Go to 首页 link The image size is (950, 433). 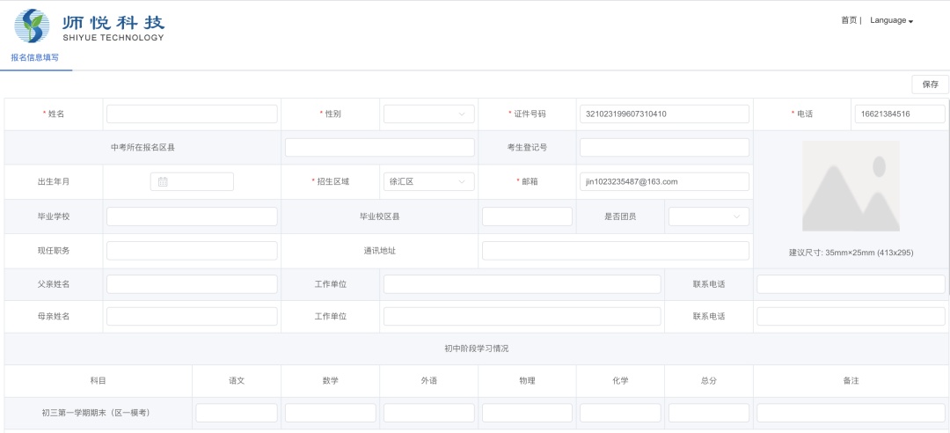pos(849,20)
